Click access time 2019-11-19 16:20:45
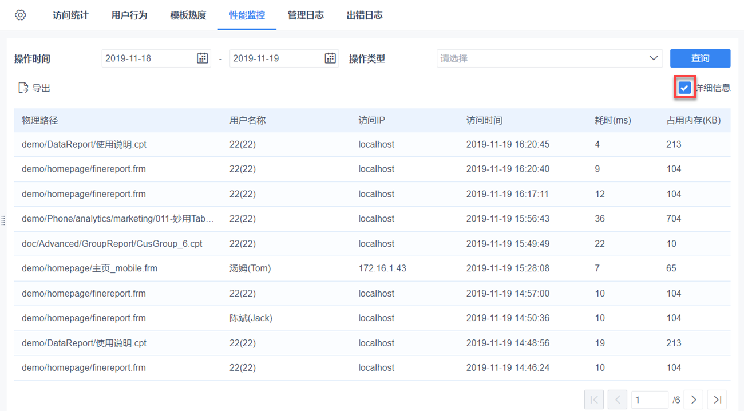Viewport: 744px width, 411px height. 508,144
